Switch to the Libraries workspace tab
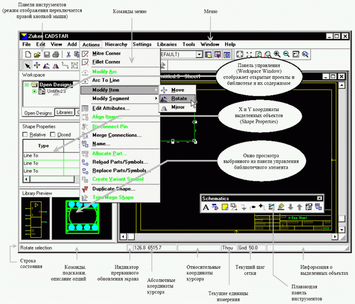This screenshot has height=304, width=355. (x=65, y=112)
